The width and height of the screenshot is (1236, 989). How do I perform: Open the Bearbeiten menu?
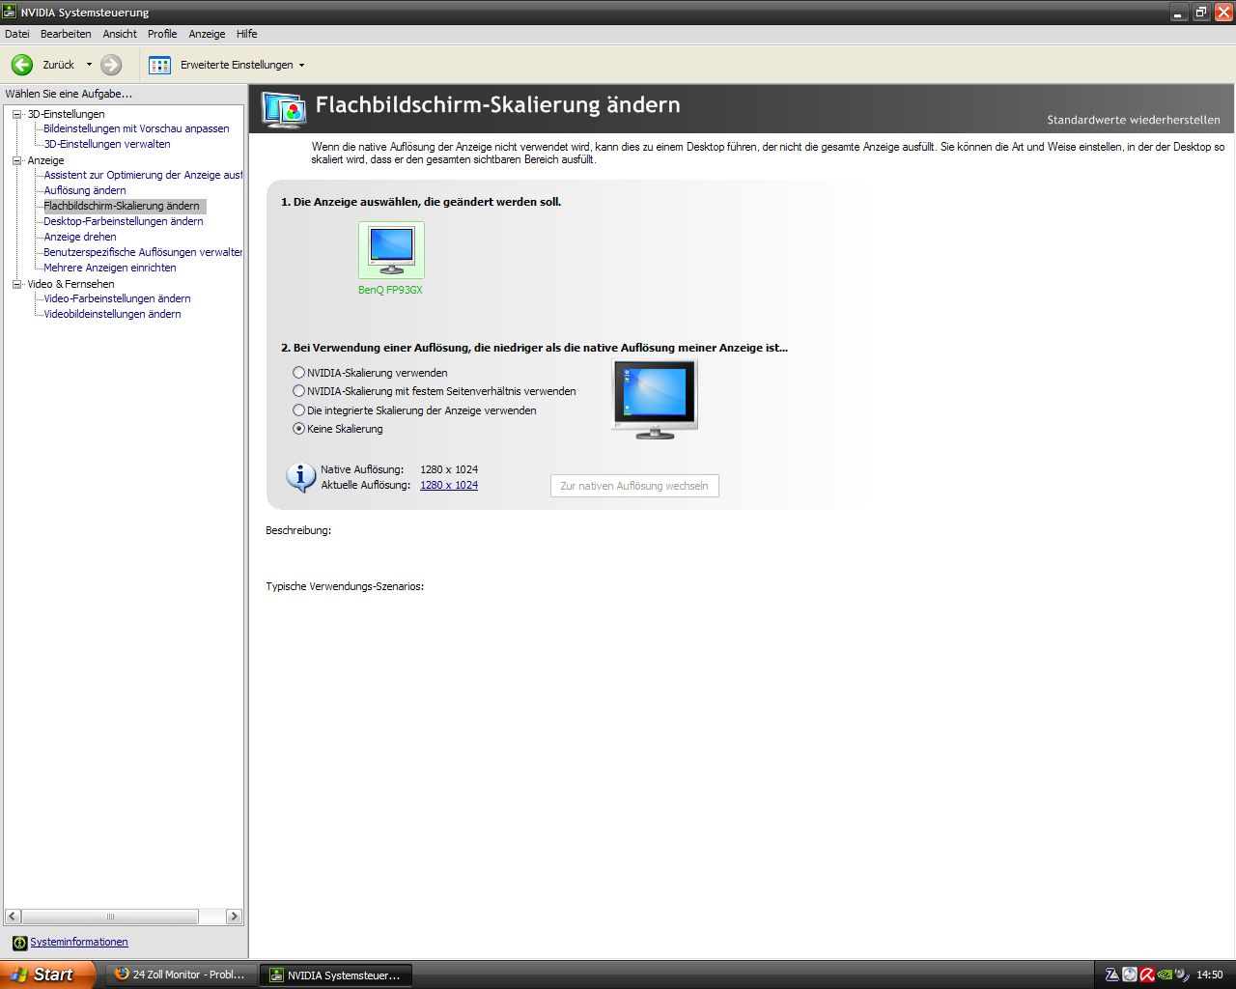click(x=66, y=34)
